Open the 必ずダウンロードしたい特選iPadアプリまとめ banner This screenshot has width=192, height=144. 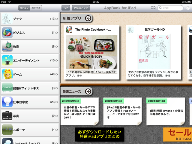[99, 134]
